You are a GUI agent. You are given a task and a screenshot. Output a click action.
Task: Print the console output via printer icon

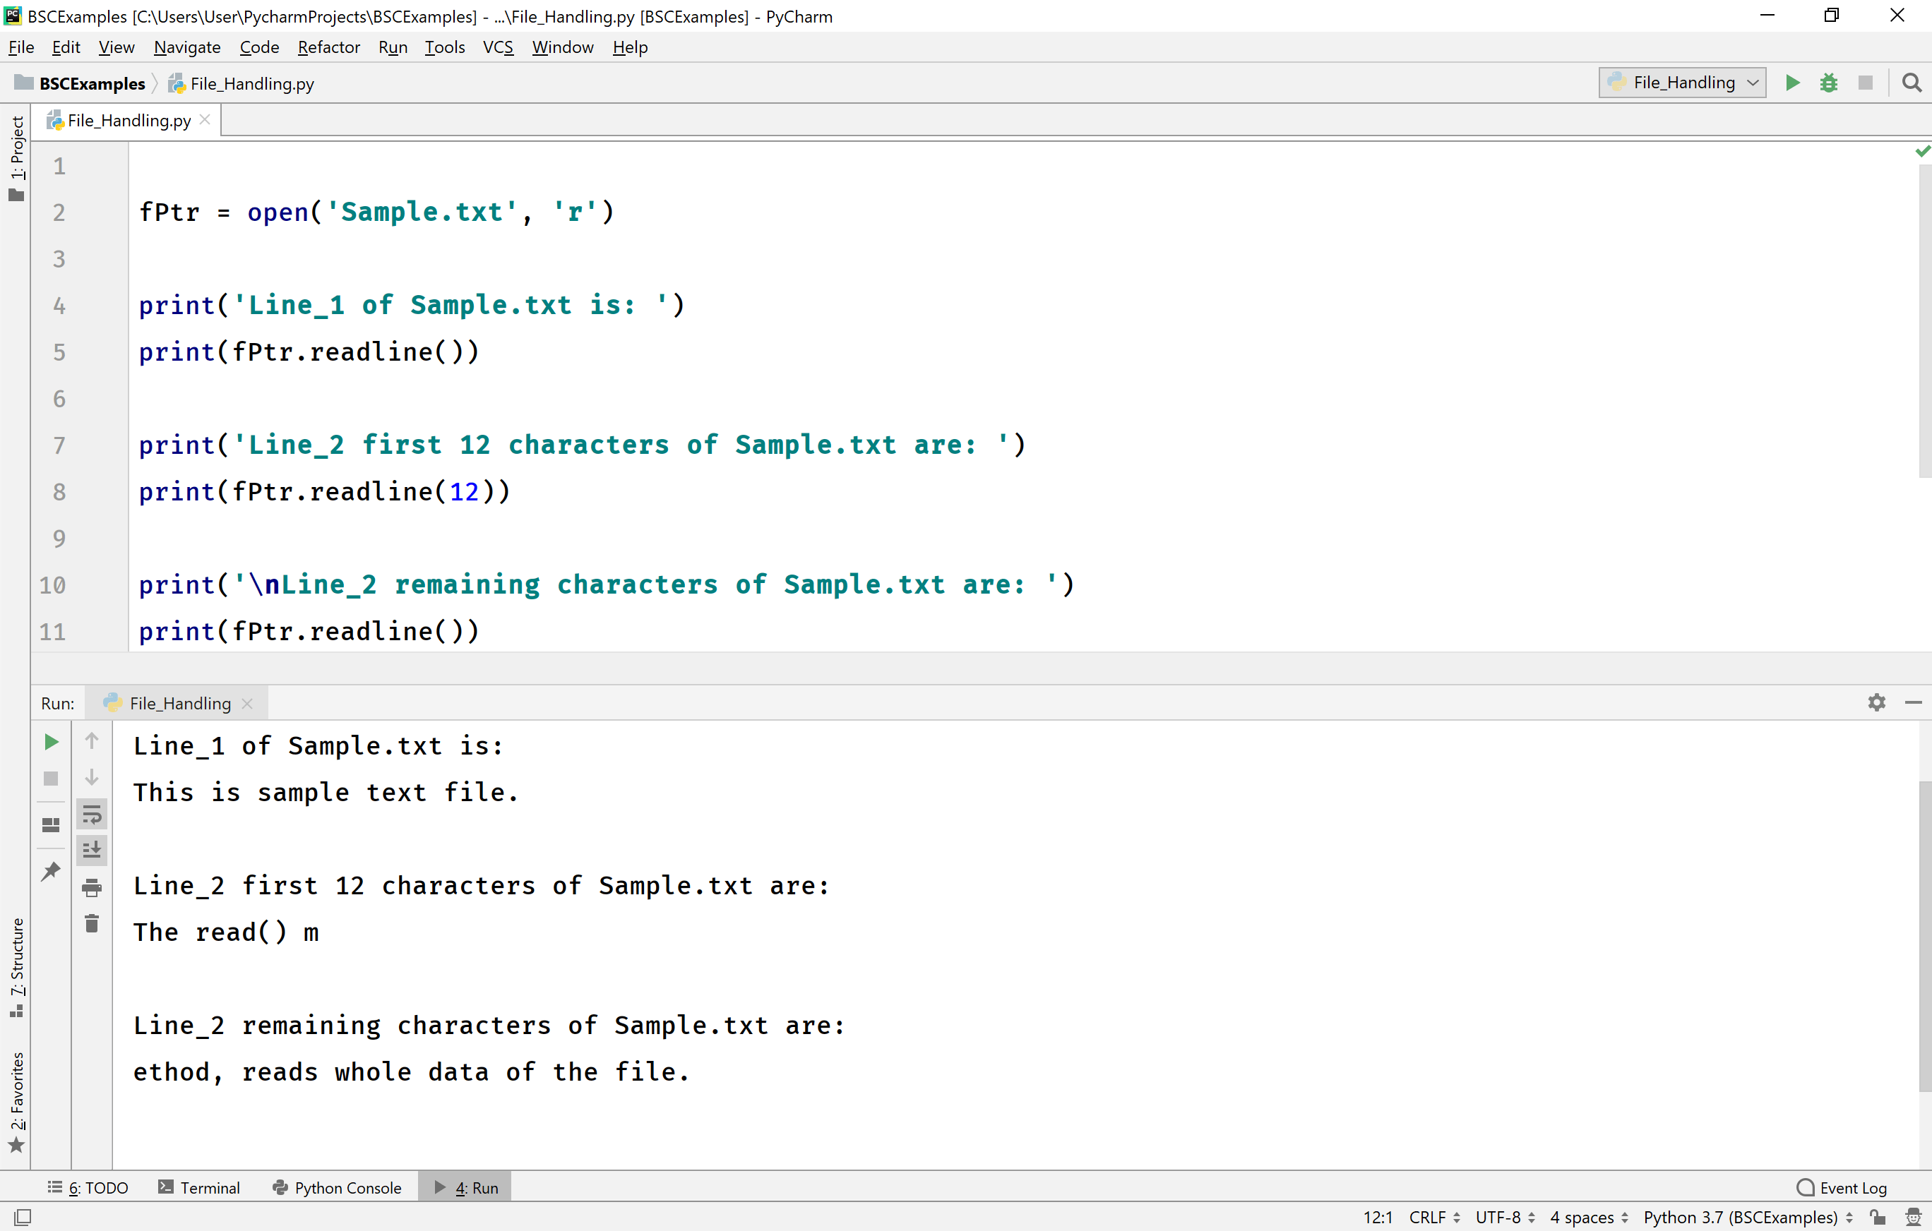point(93,887)
